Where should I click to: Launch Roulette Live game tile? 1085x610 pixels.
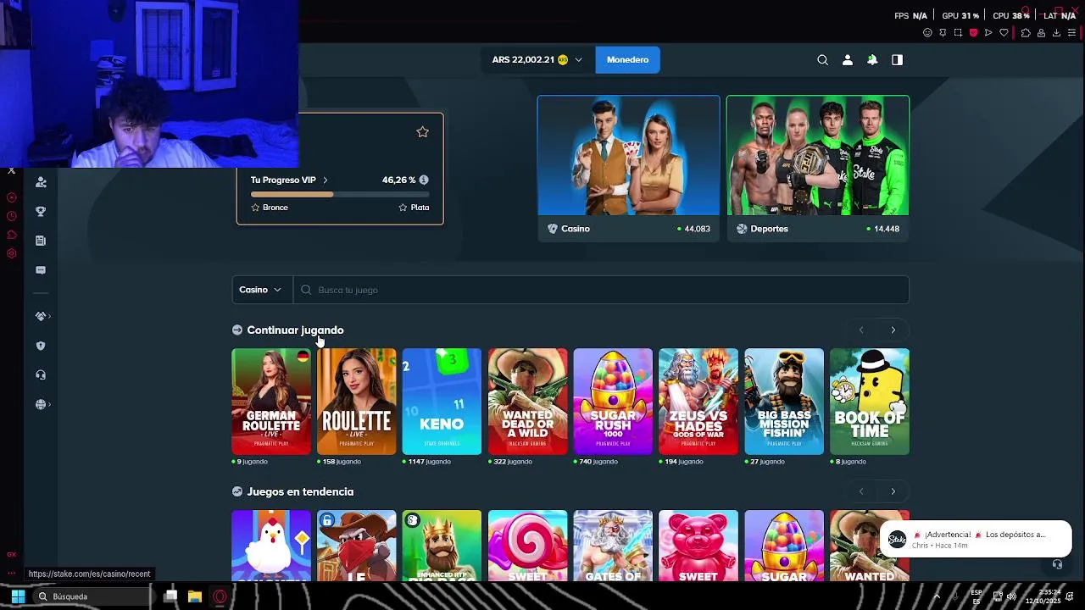click(356, 402)
